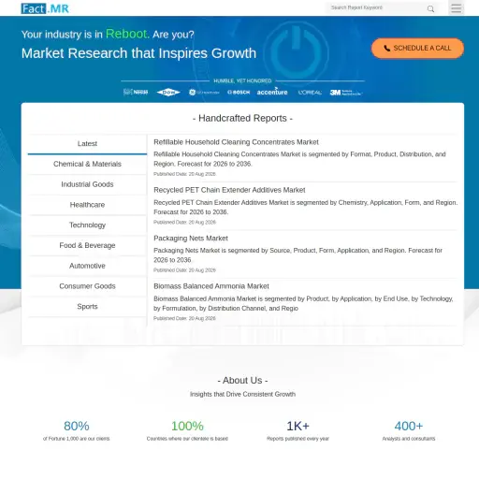The image size is (479, 479).
Task: Open the hamburger menu icon
Action: 456,8
